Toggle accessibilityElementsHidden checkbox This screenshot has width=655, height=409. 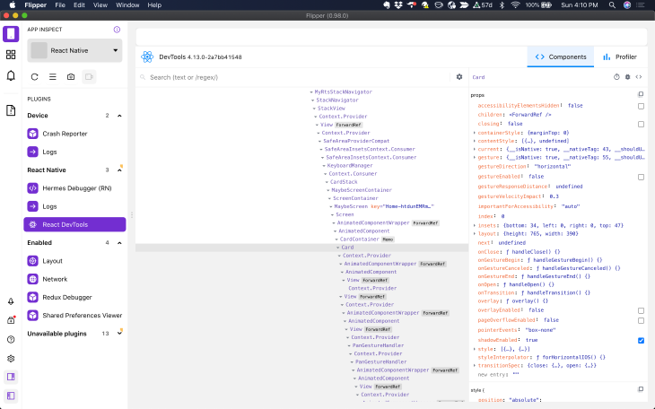point(641,106)
